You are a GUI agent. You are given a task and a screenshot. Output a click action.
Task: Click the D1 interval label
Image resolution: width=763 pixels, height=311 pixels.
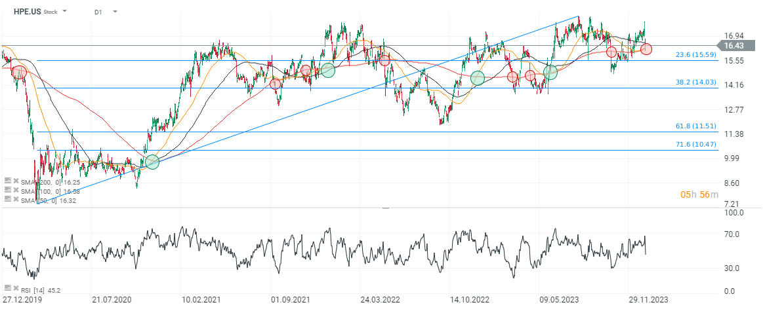point(98,11)
